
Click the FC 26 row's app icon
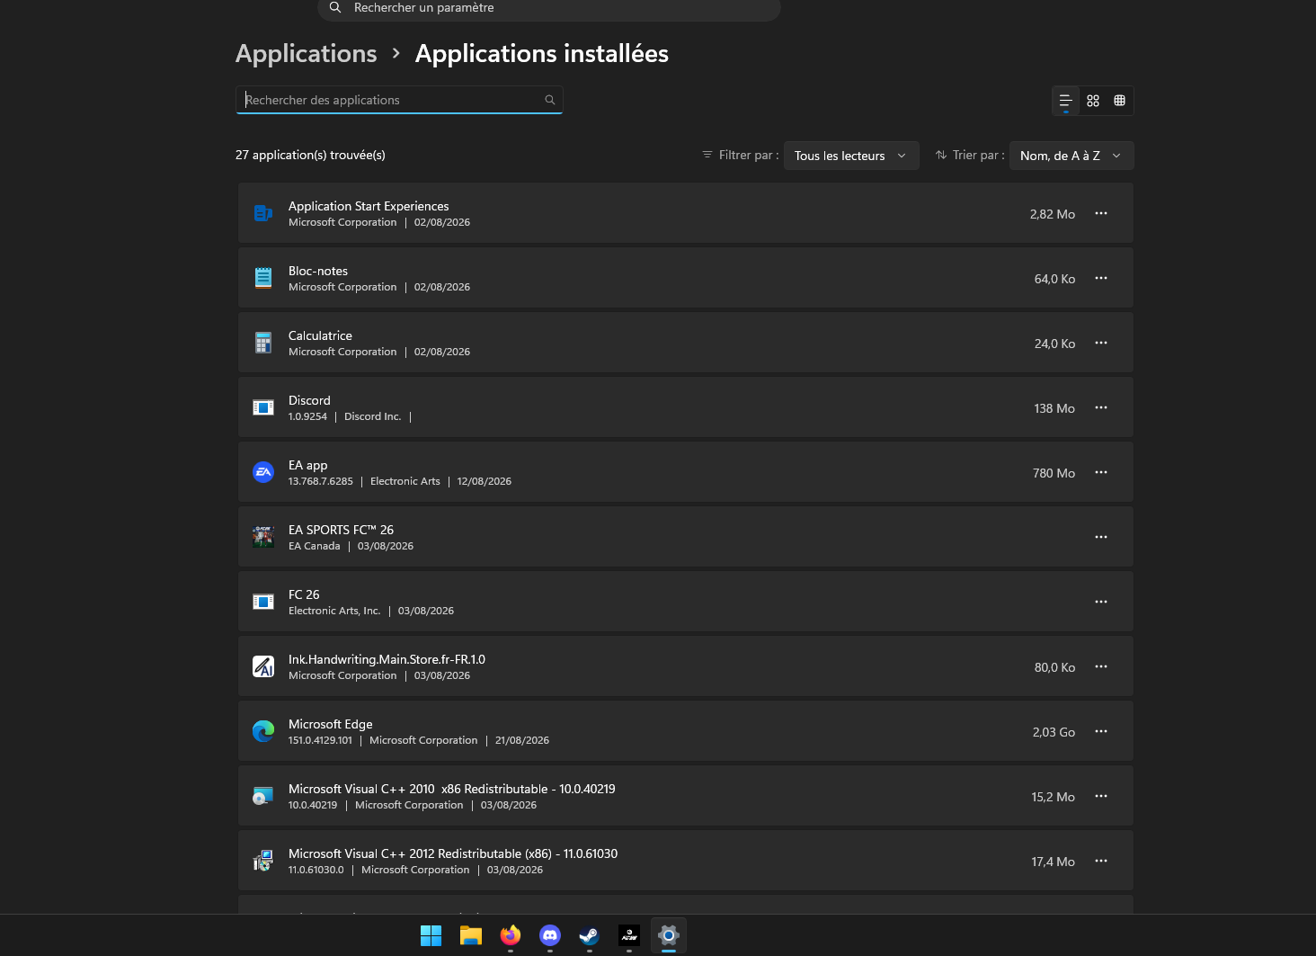263,602
